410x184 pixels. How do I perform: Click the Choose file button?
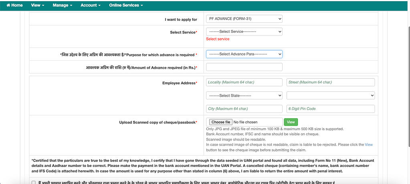point(221,122)
